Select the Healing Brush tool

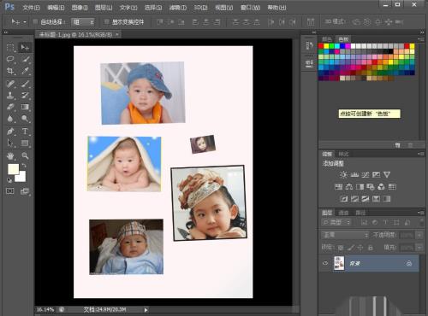(10, 84)
